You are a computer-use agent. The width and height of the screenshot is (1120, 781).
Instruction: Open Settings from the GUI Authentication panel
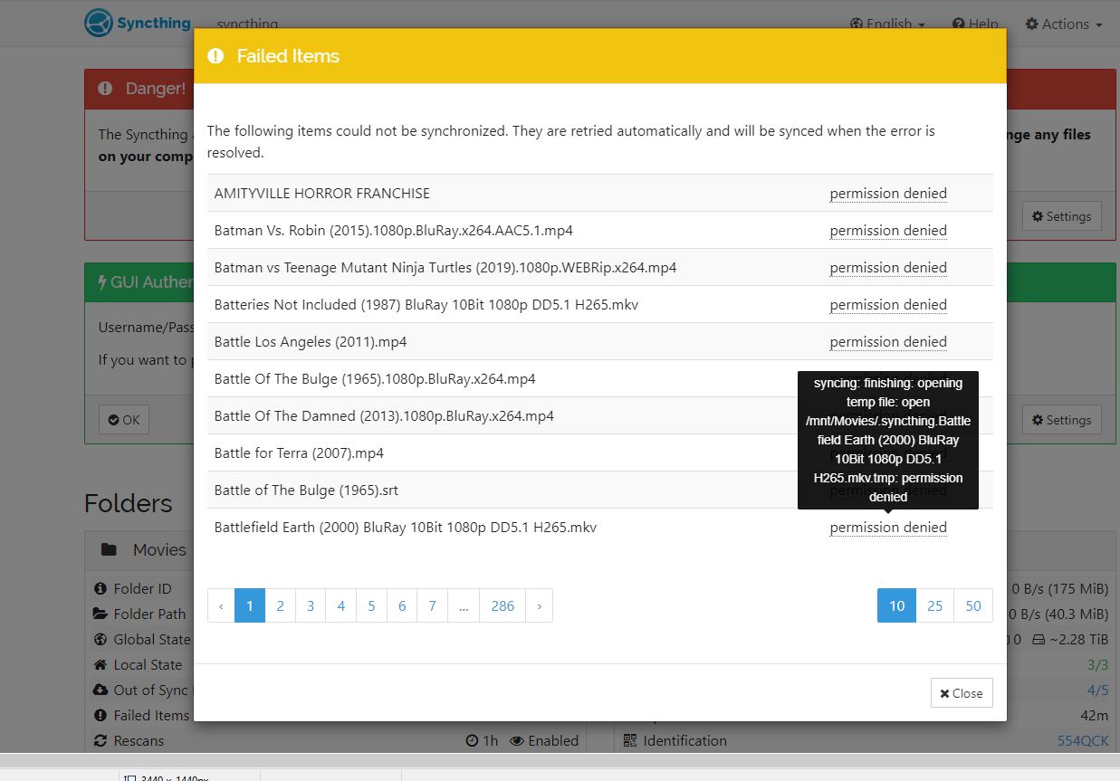1062,420
